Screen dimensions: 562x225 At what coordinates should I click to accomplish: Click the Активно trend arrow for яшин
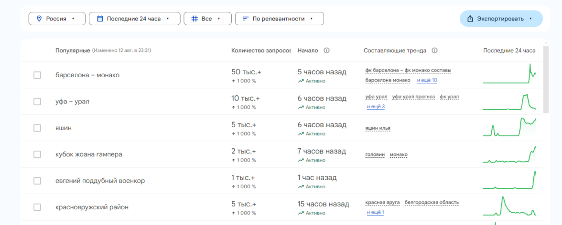[301, 134]
